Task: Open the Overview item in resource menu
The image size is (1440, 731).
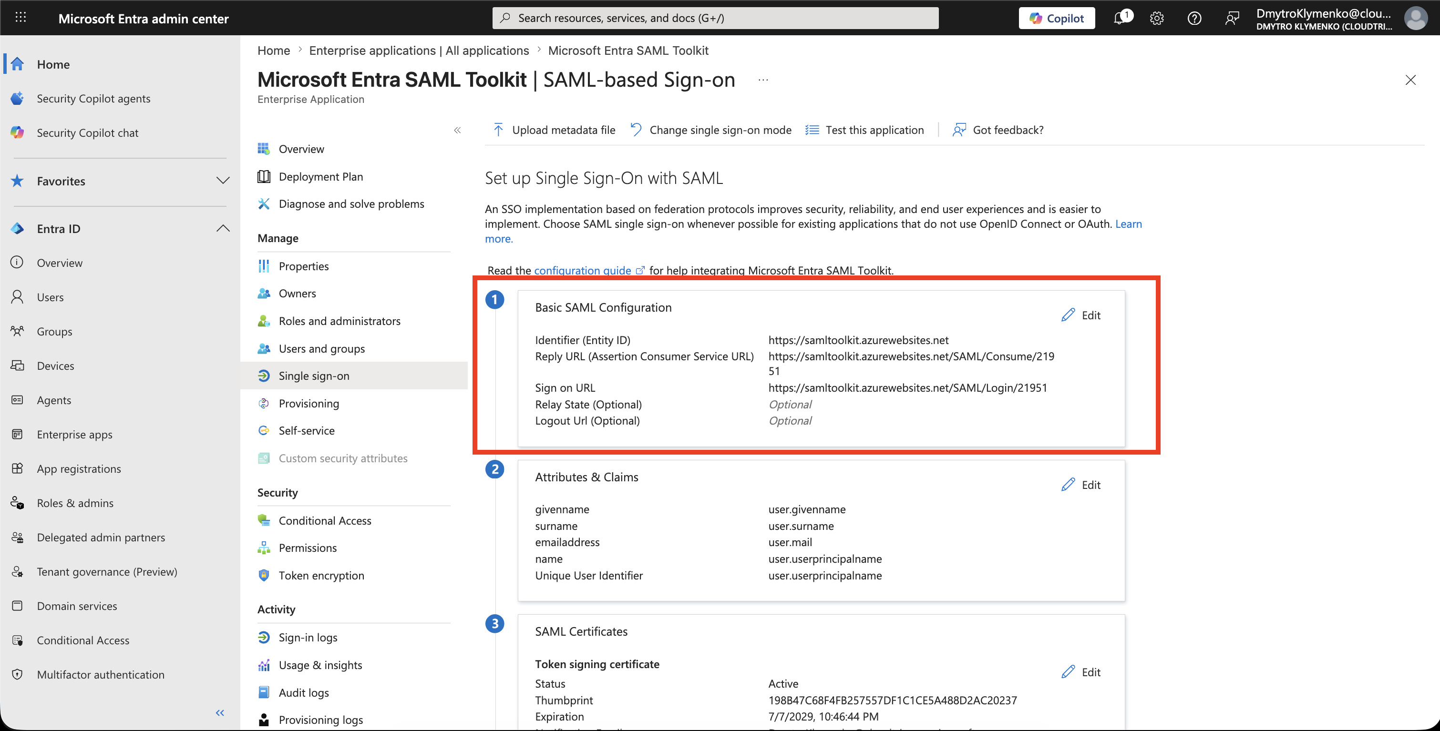Action: (x=301, y=149)
